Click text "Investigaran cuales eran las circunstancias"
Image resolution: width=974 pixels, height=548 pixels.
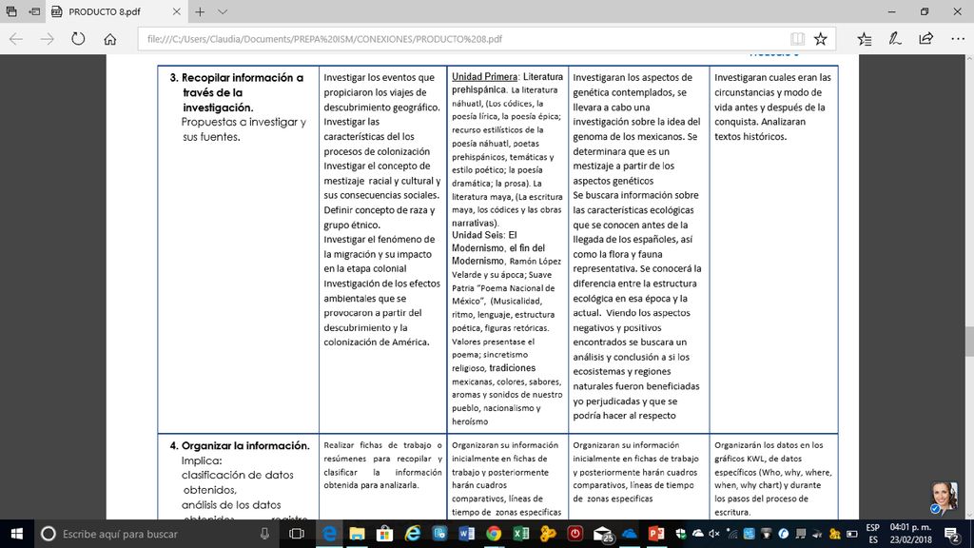click(x=772, y=85)
